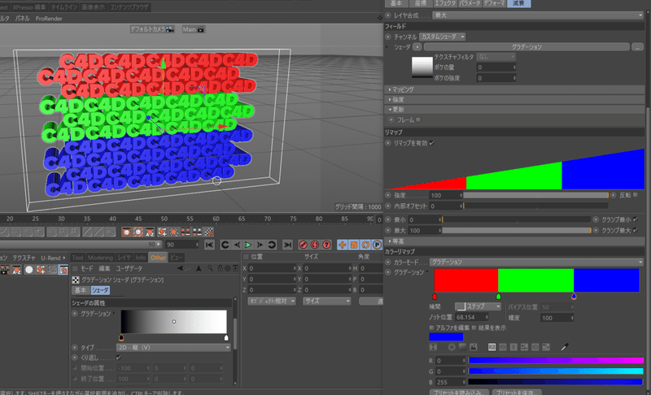Click the R channel color slider

click(x=556, y=361)
